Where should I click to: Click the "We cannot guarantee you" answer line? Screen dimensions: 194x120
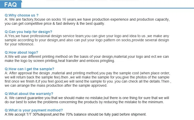pyautogui.click(x=87, y=98)
